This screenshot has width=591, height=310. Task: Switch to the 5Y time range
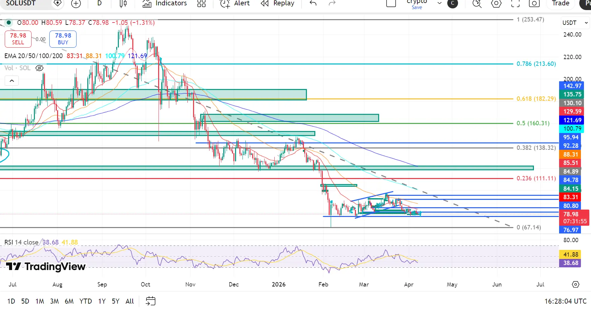tap(116, 301)
